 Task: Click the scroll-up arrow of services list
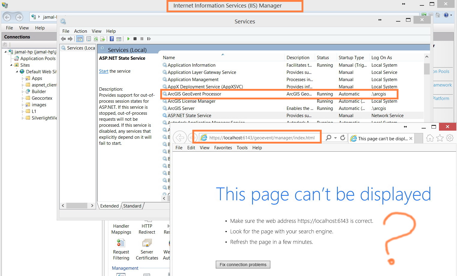tap(427, 57)
